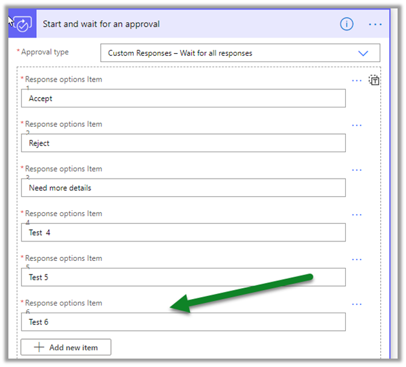Click the Add new item button

click(66, 348)
